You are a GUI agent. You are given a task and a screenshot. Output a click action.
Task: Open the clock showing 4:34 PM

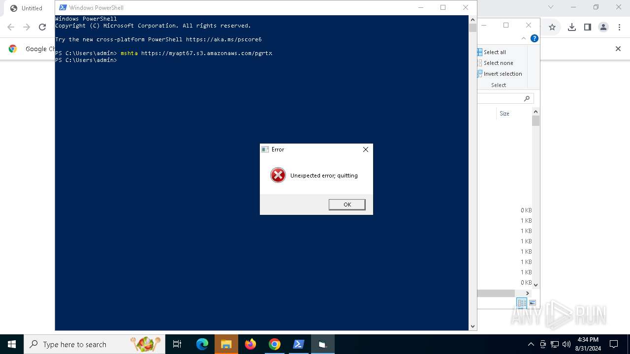coord(588,344)
